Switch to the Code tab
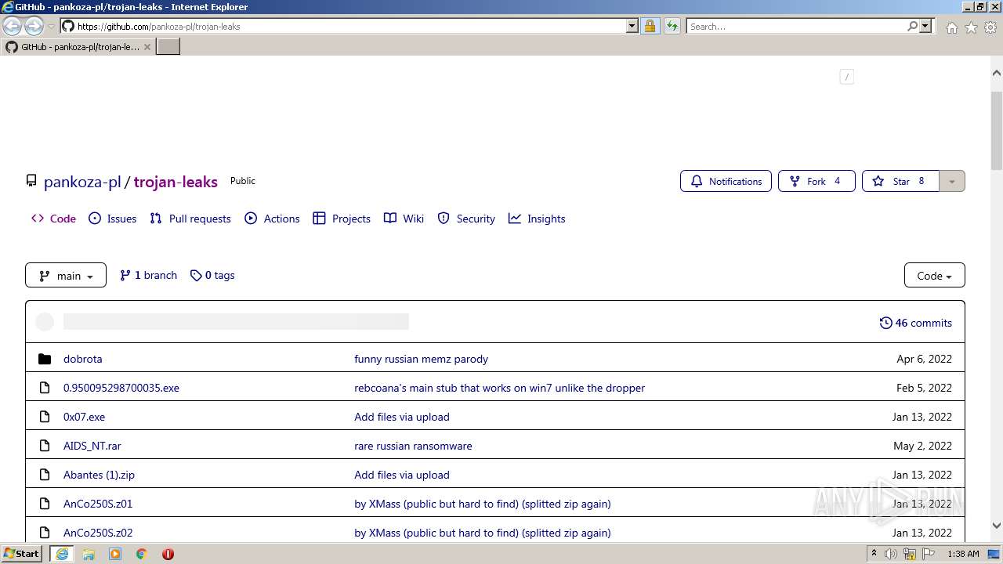This screenshot has height=564, width=1003. click(x=53, y=219)
